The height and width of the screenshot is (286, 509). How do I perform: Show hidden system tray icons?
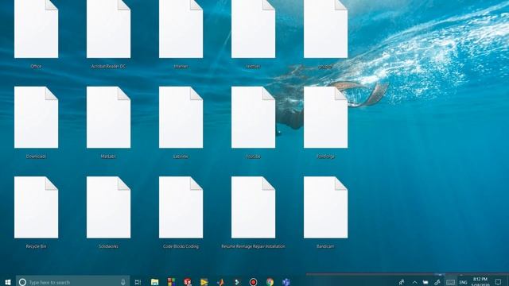[414, 283]
